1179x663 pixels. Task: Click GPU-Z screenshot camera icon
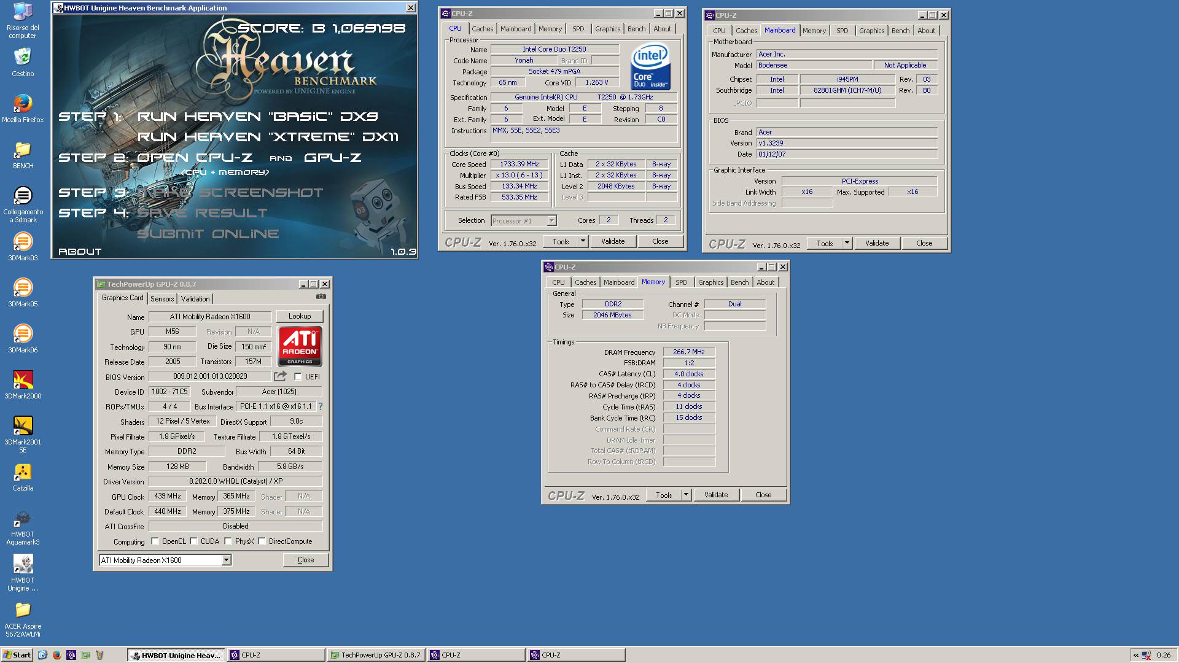coord(321,297)
